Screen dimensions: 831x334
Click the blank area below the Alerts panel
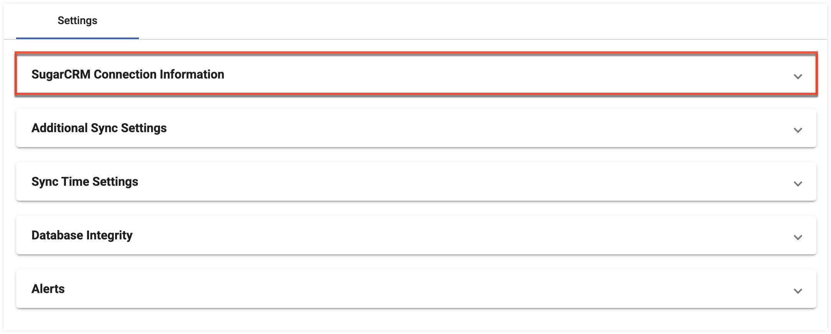[416, 319]
